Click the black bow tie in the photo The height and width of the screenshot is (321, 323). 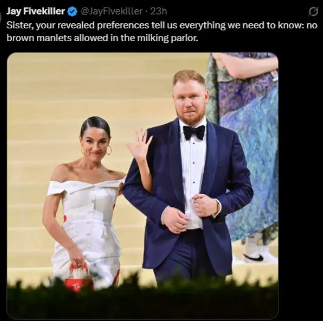tap(194, 133)
